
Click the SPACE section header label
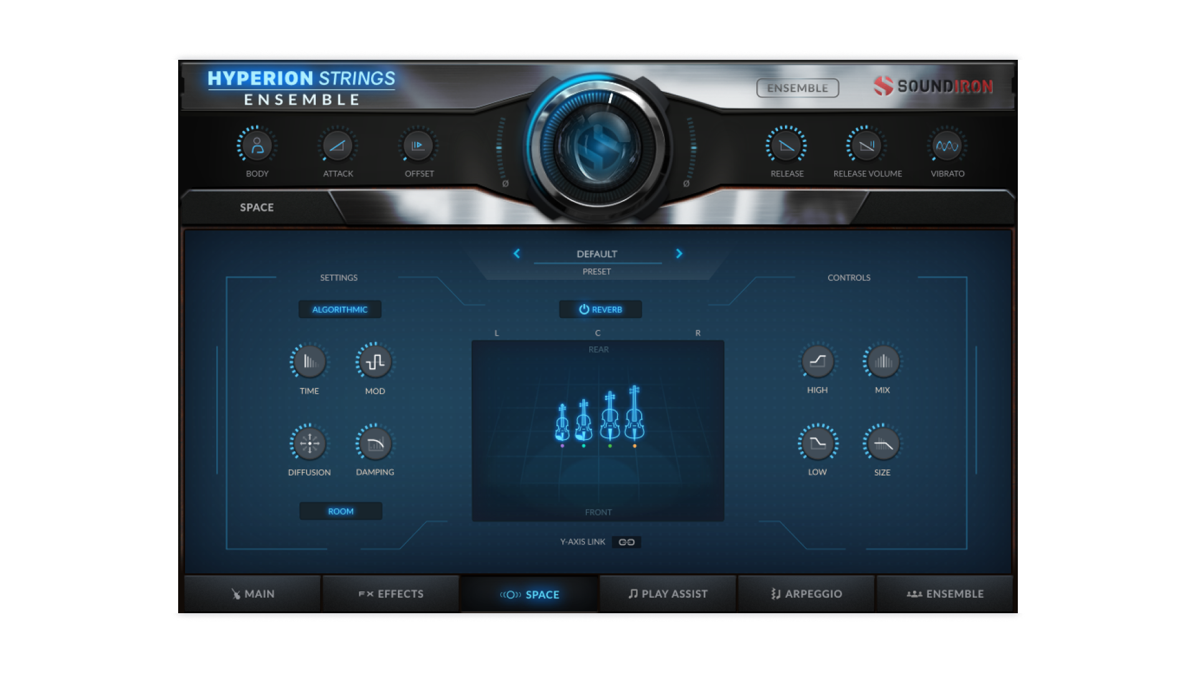257,208
